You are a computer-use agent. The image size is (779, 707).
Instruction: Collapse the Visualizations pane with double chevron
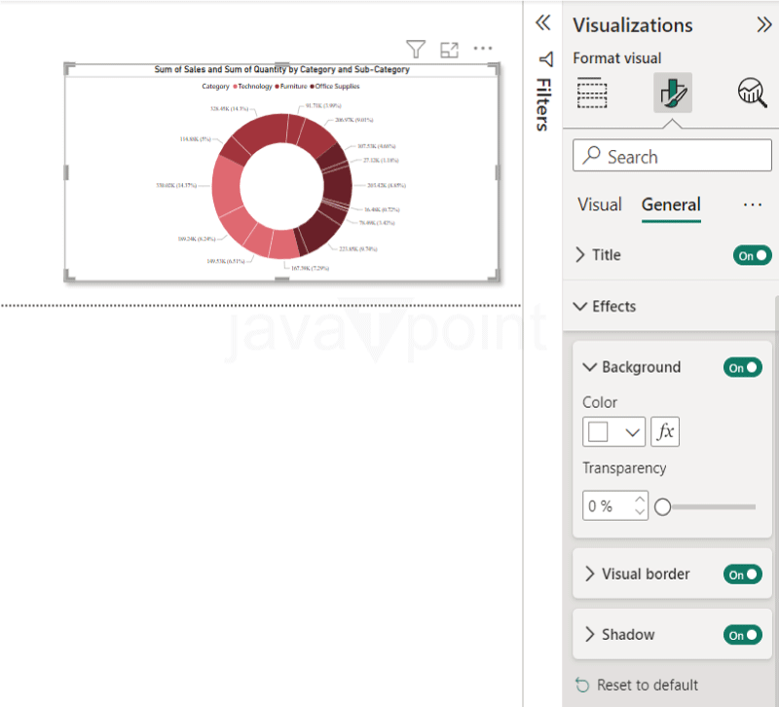(764, 24)
